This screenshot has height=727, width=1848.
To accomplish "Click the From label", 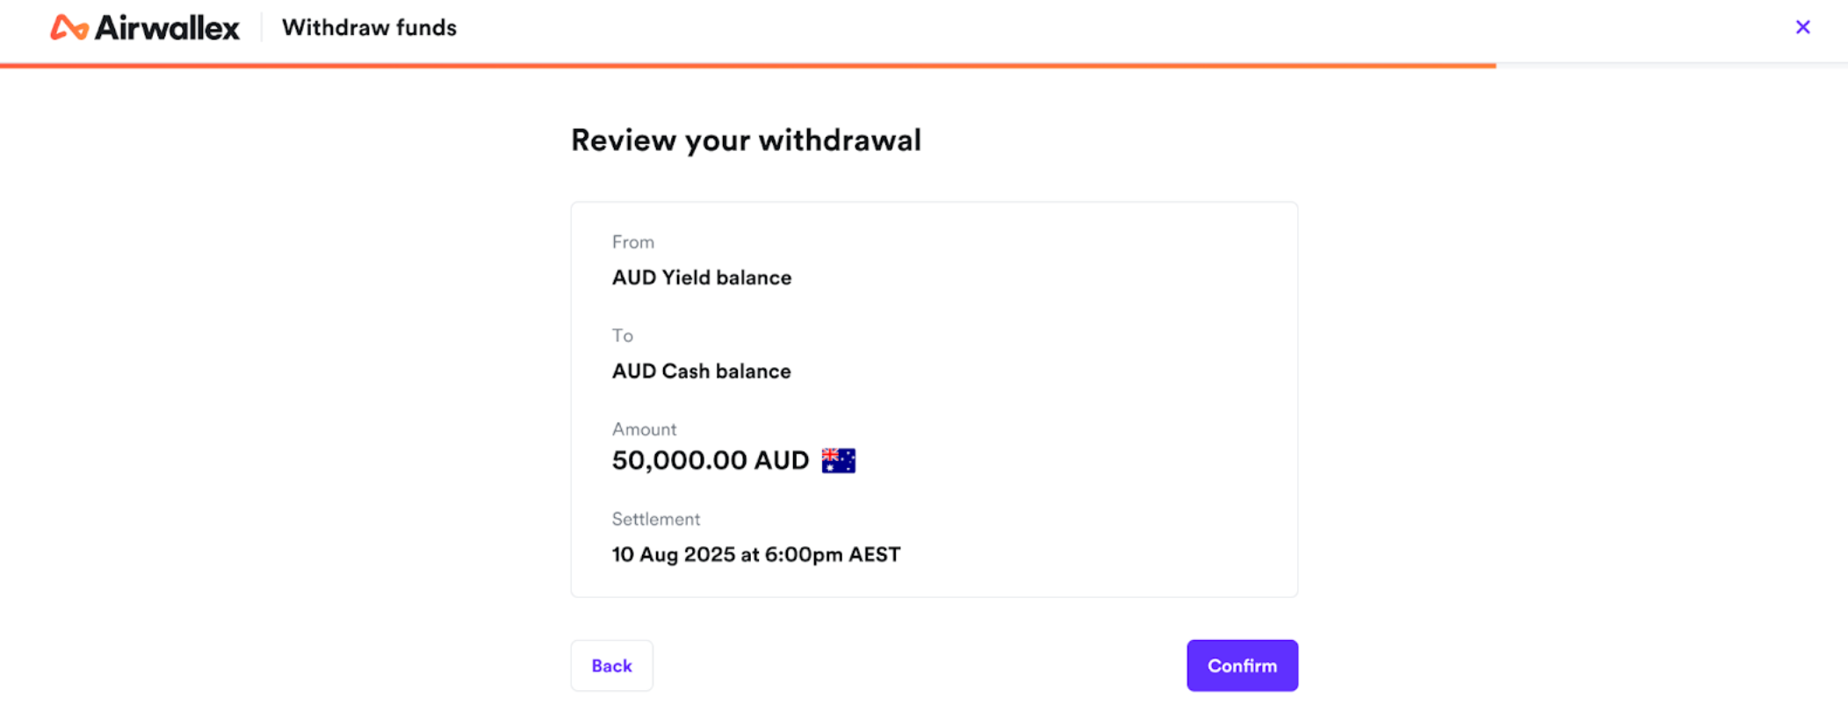I will point(632,242).
